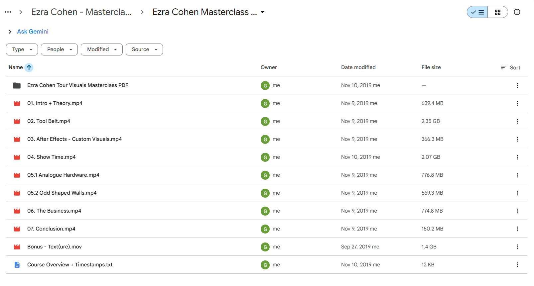Click the document icon of Course Overview + Timestamps.txt
Screen dimensions: 534x286
point(17,265)
